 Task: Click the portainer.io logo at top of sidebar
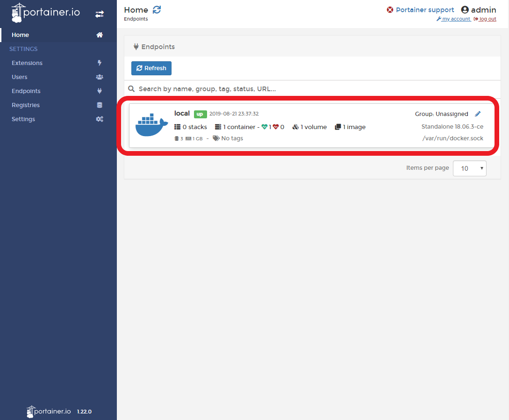(x=45, y=12)
